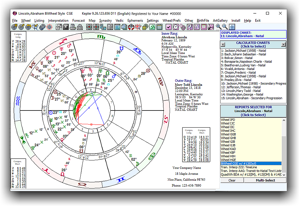
Task: Click the blue star icon in toolbar
Action: 232,27
